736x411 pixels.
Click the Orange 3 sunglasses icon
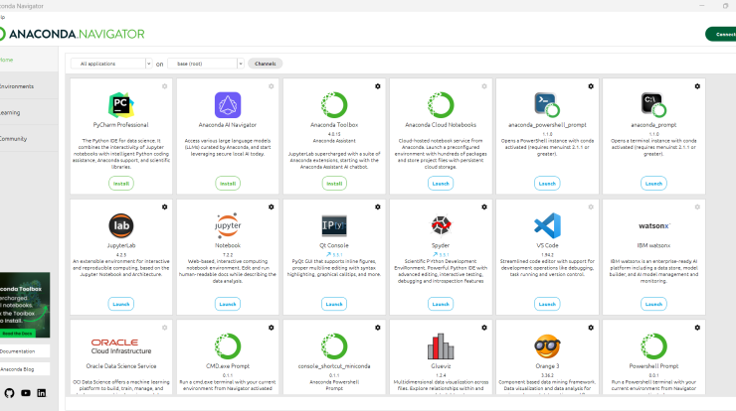click(x=547, y=346)
